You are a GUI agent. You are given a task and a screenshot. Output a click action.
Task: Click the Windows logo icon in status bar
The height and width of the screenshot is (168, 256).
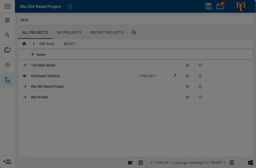click(250, 163)
